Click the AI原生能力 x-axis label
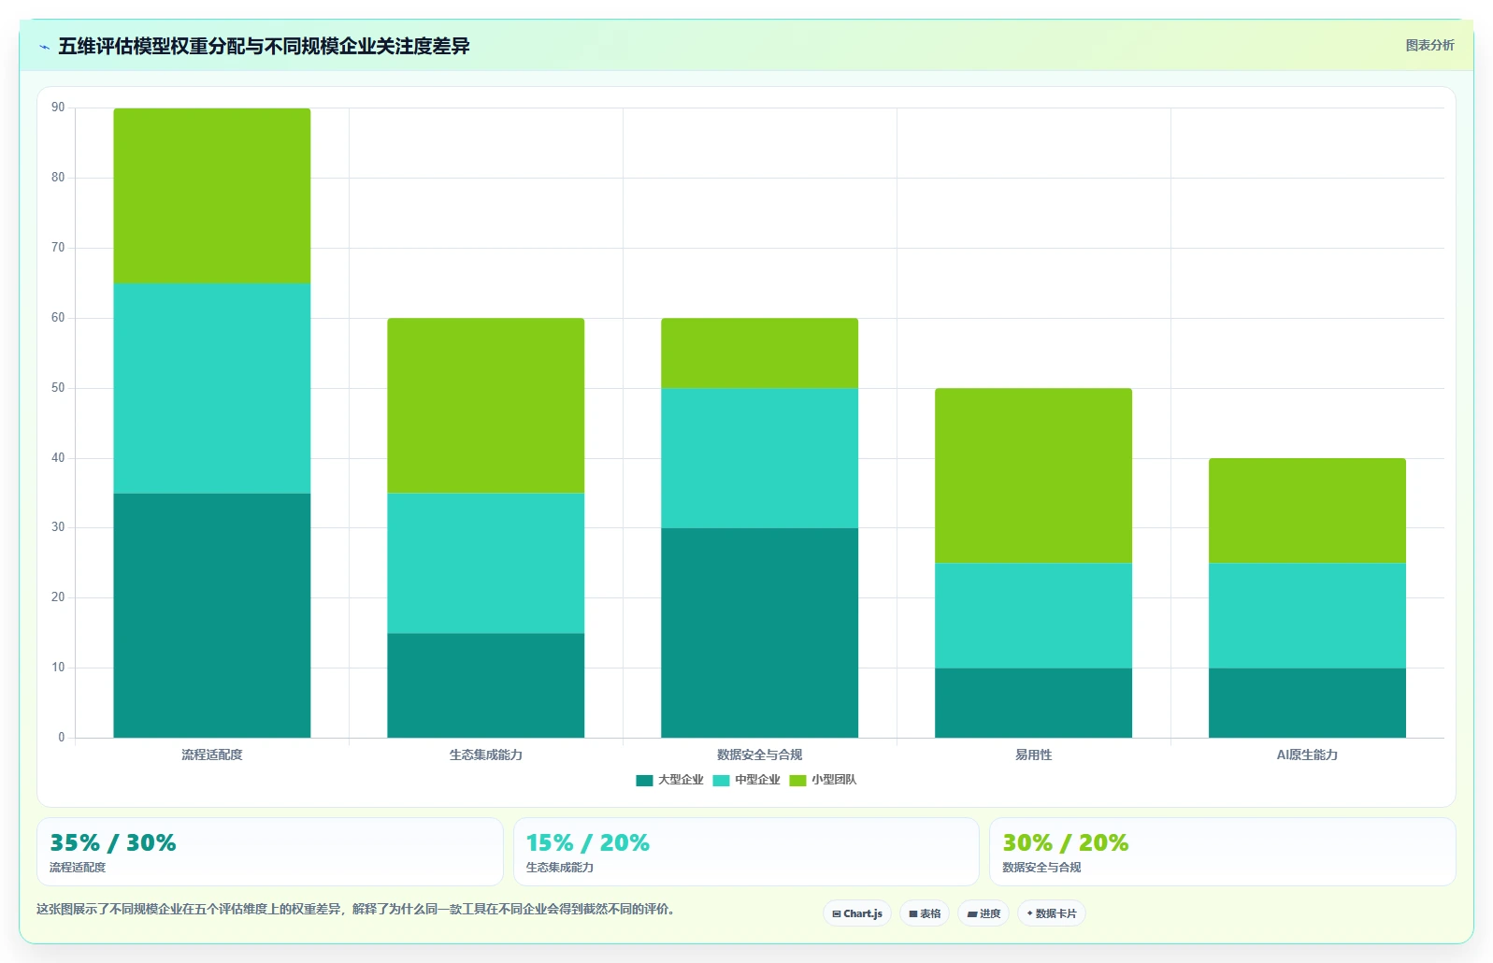Viewport: 1493px width, 963px height. pyautogui.click(x=1307, y=755)
